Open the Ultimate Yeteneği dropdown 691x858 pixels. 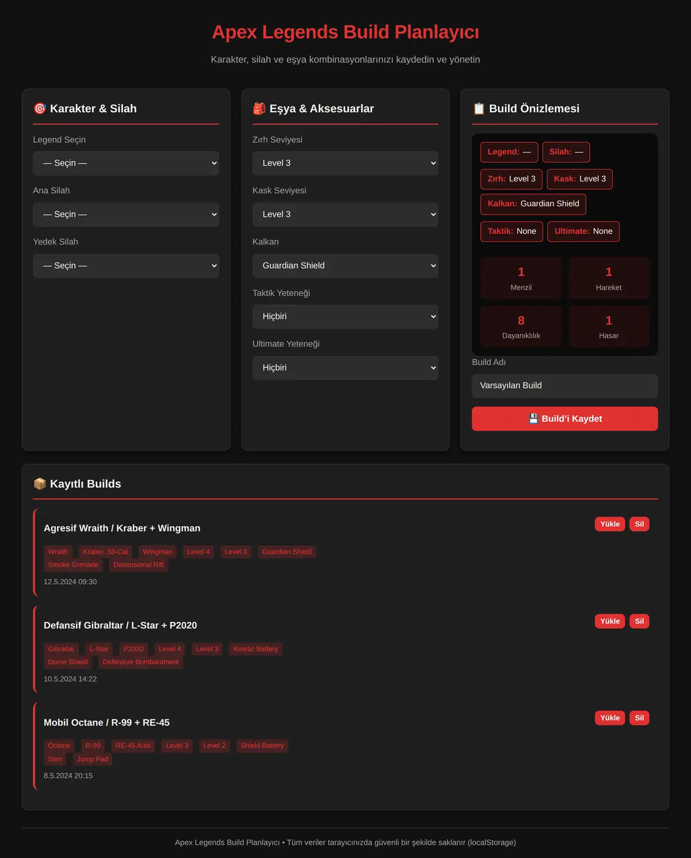click(x=345, y=368)
